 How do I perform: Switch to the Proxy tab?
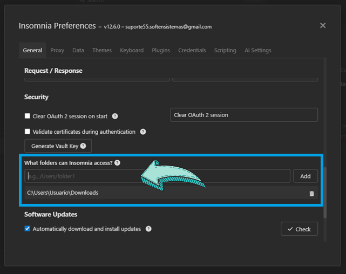[57, 50]
